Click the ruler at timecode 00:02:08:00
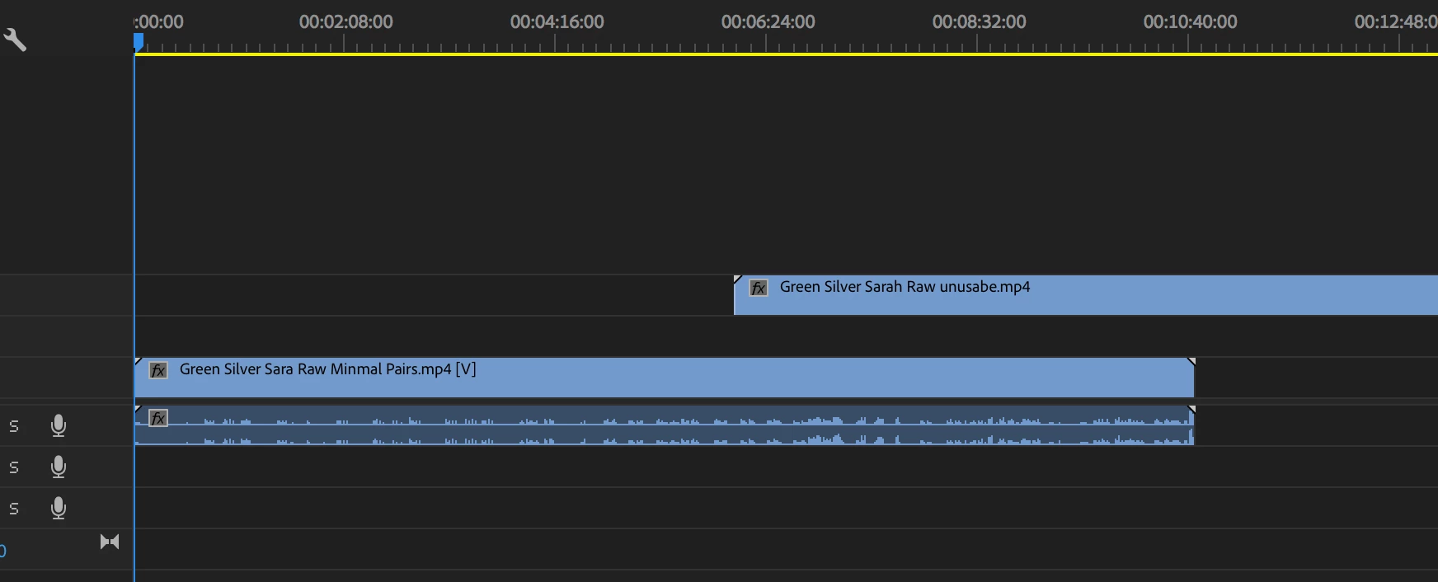The height and width of the screenshot is (582, 1438). tap(345, 22)
